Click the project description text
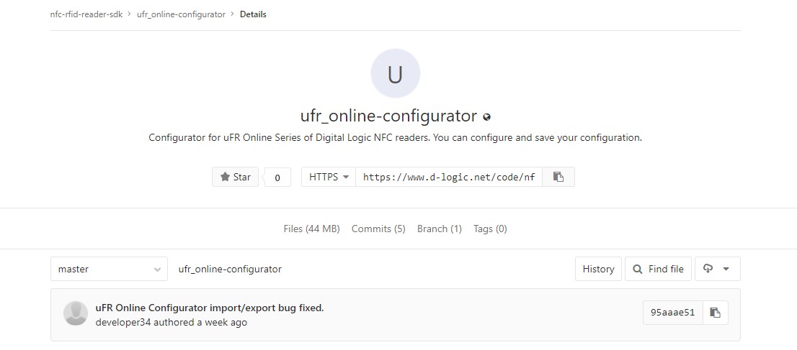 click(x=396, y=137)
